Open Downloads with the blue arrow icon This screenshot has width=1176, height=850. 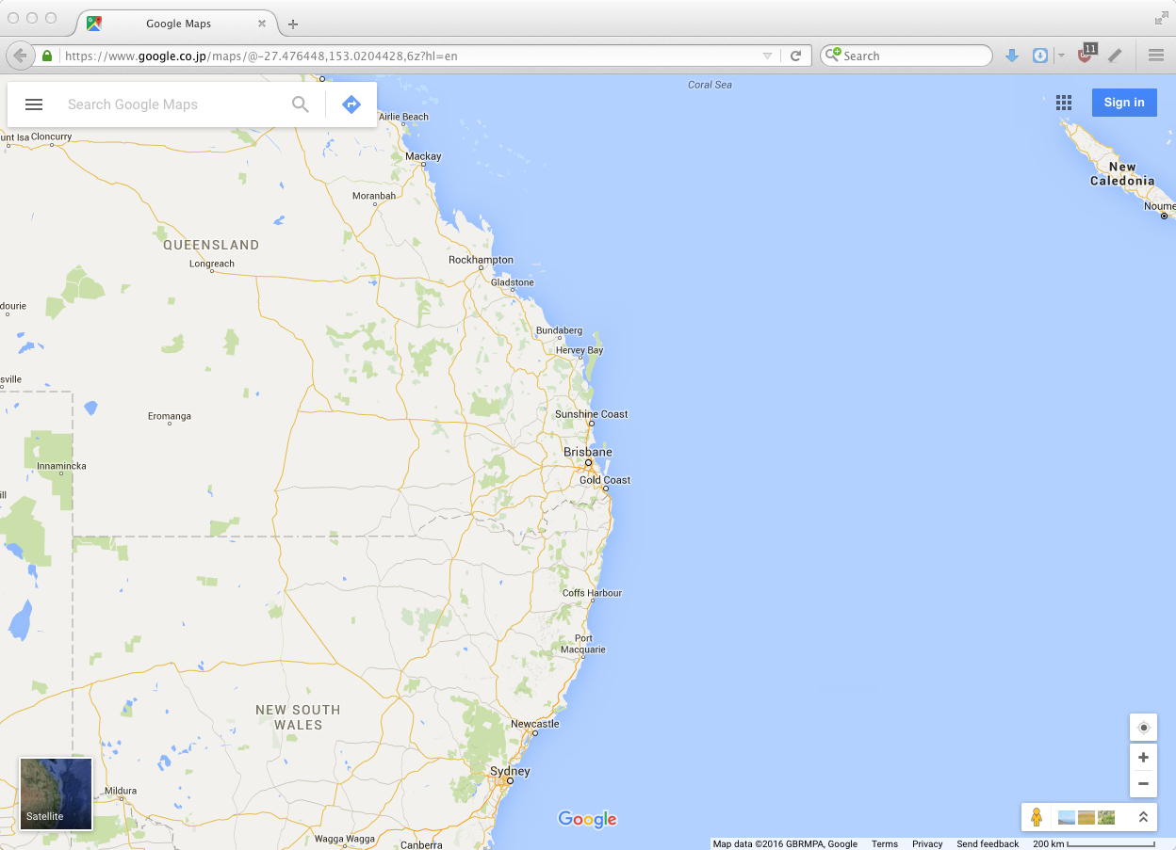(x=1012, y=56)
